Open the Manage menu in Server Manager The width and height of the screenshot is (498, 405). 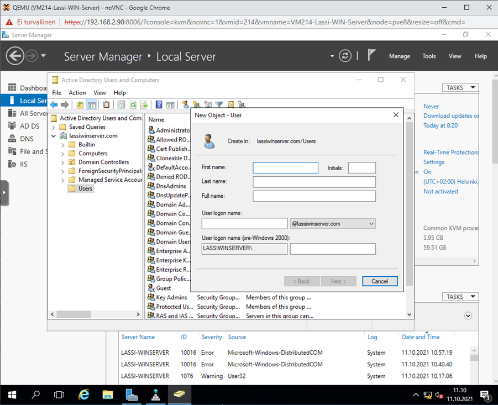coord(400,56)
